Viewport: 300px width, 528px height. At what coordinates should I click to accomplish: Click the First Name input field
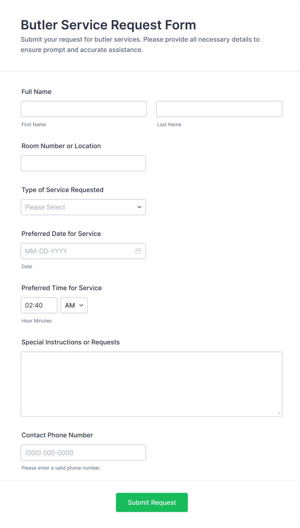(x=84, y=109)
